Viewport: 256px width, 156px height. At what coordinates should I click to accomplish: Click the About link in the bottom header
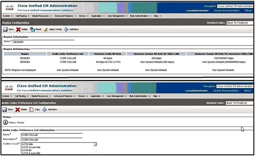[248, 91]
